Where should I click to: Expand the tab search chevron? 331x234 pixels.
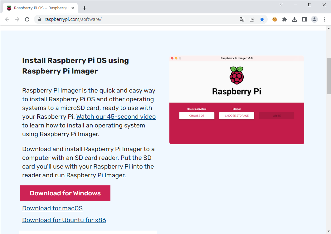click(x=281, y=5)
